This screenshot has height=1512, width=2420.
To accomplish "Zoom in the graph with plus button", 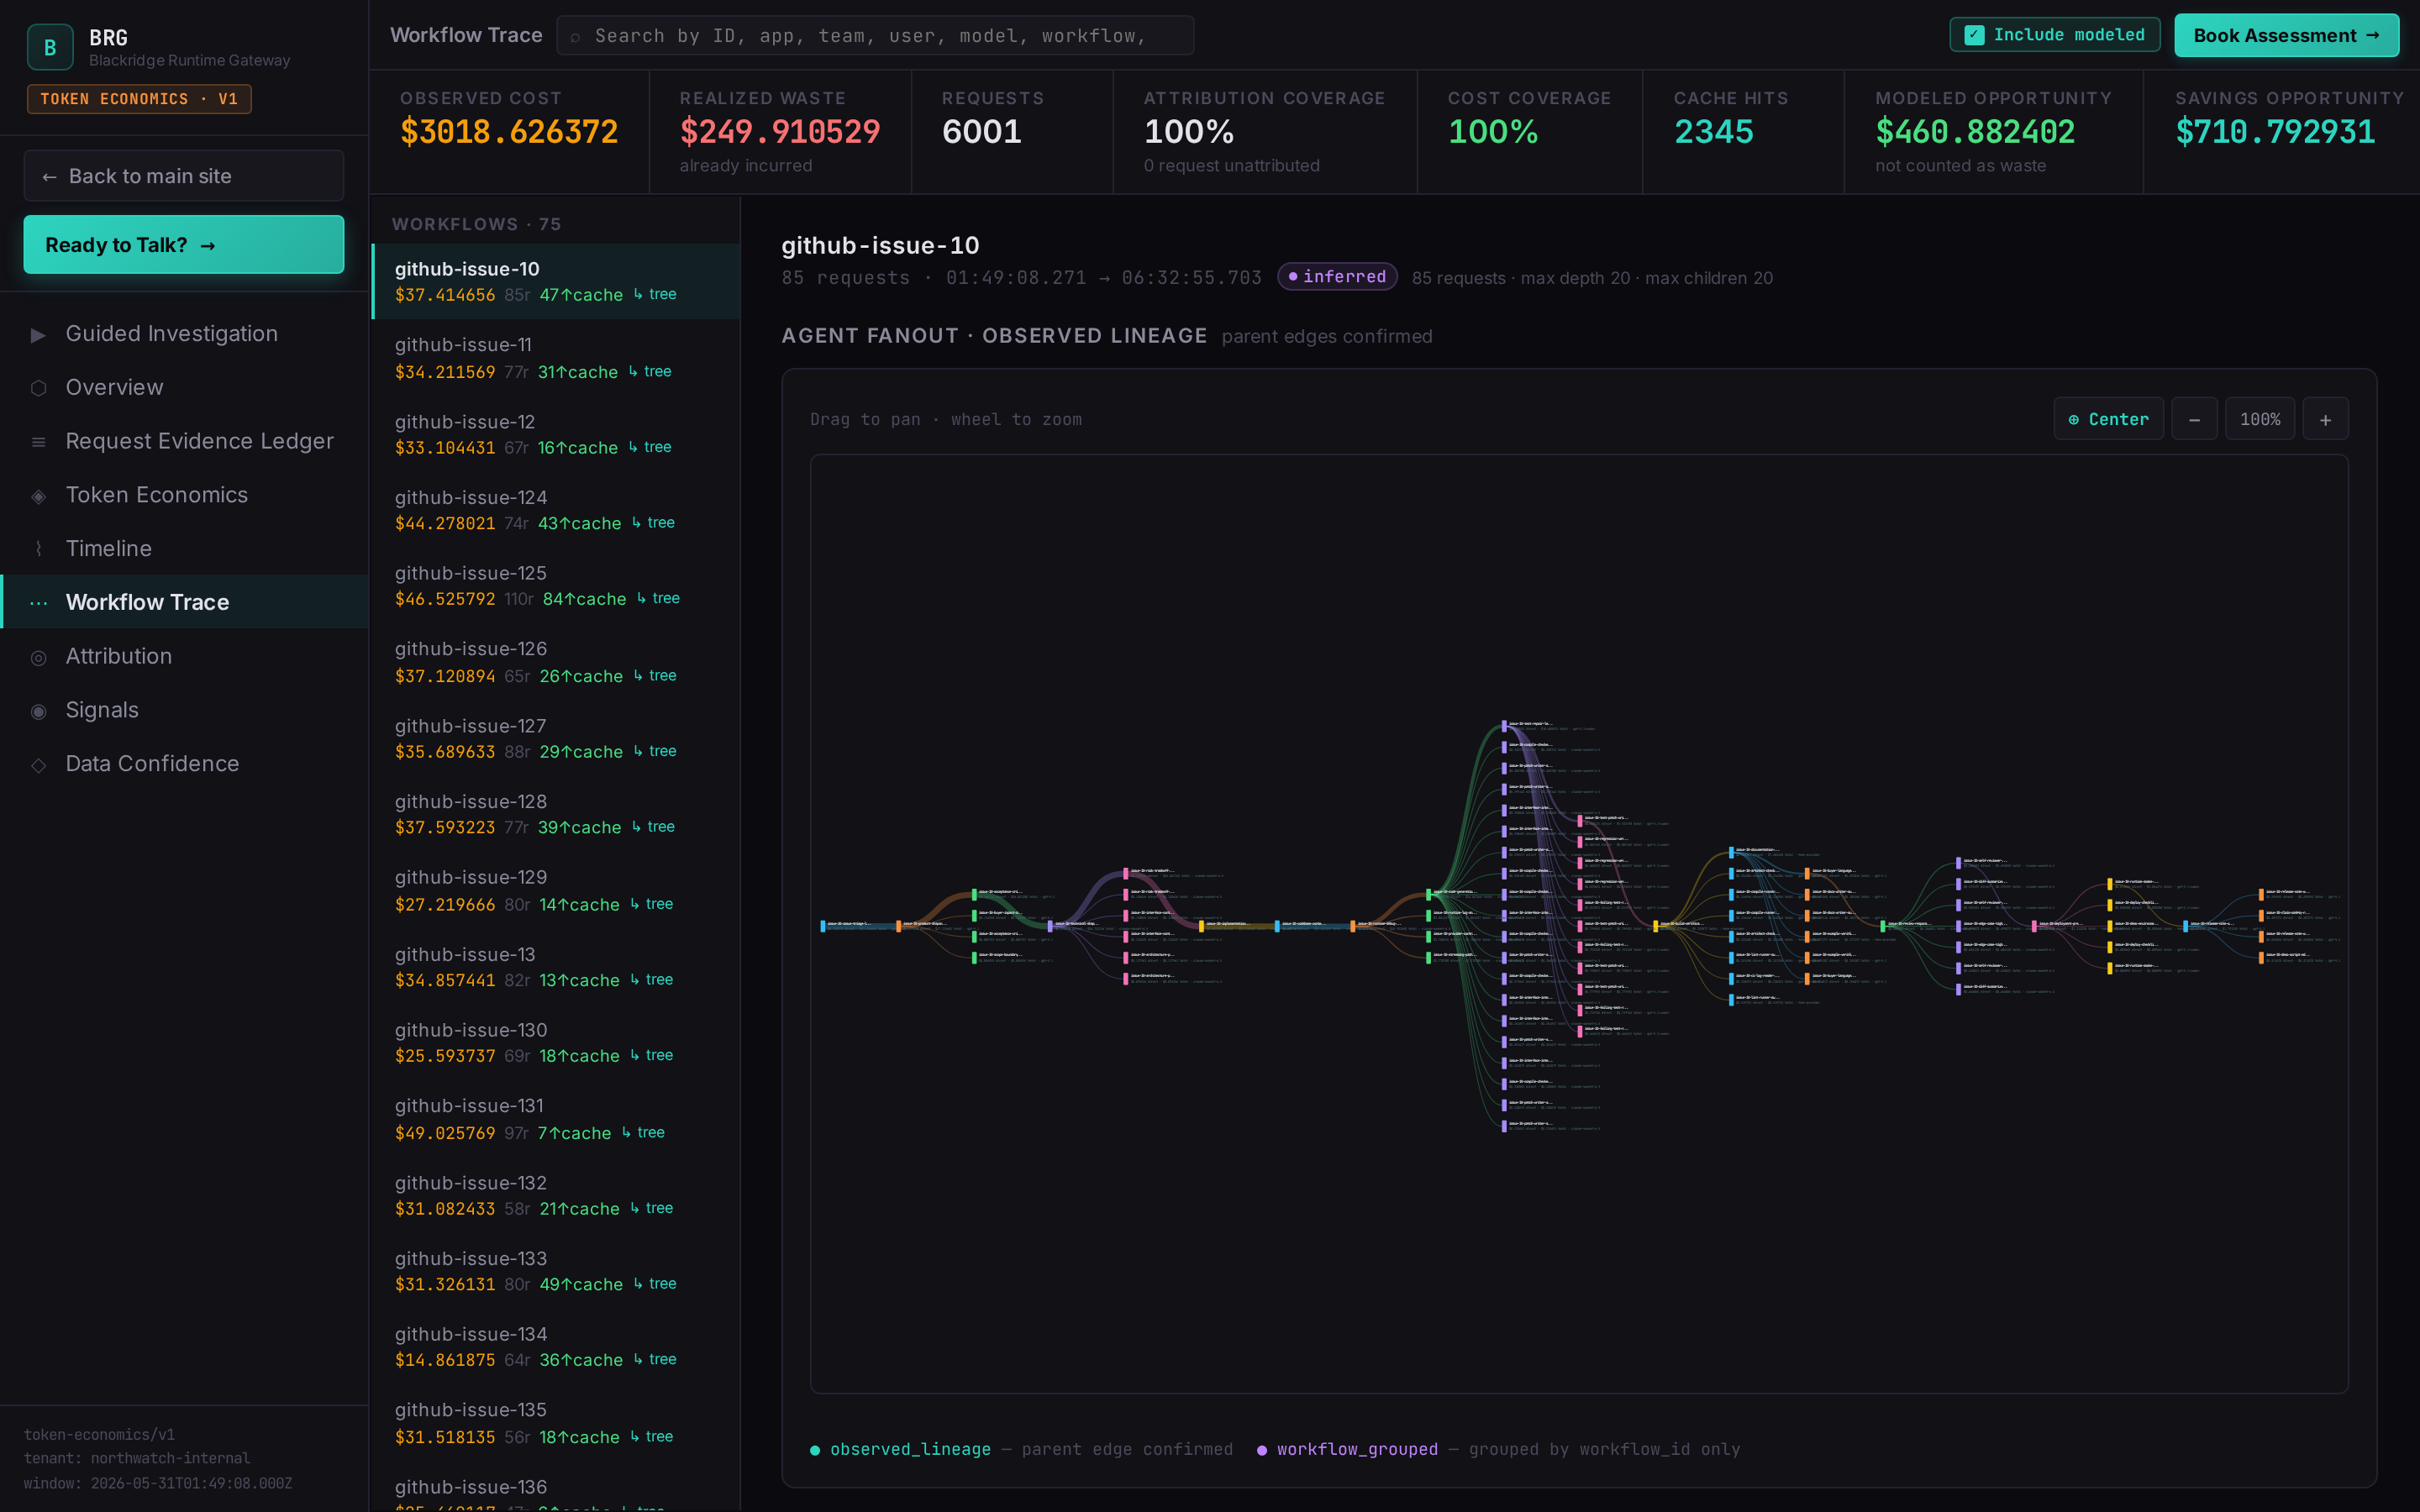I will pos(2325,419).
